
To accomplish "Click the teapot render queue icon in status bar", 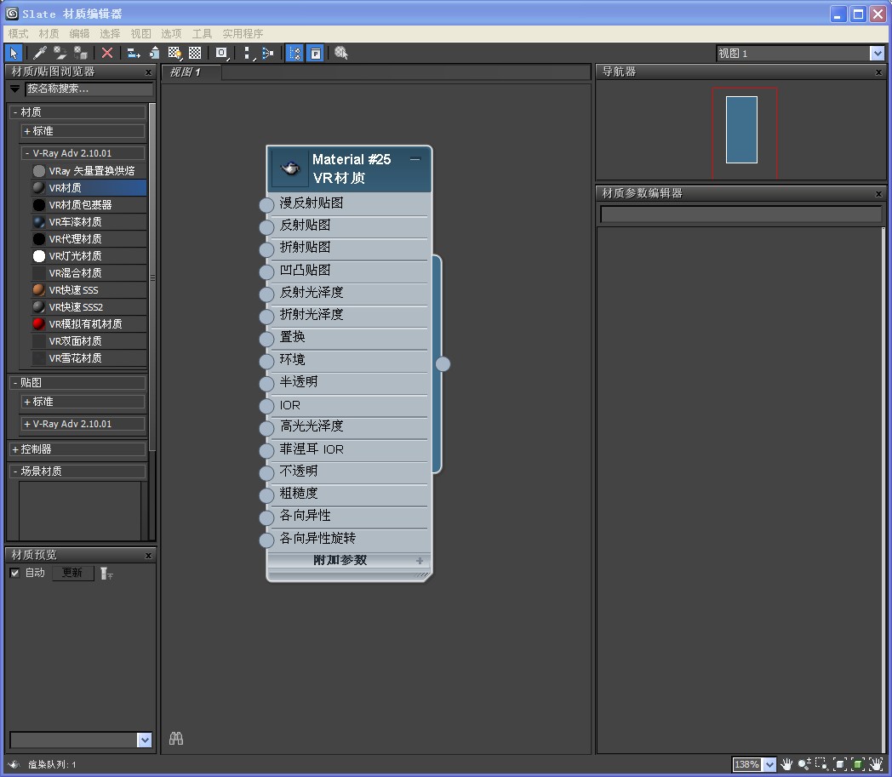I will pyautogui.click(x=14, y=764).
